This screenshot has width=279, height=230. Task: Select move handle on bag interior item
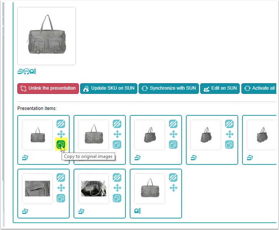[117, 188]
